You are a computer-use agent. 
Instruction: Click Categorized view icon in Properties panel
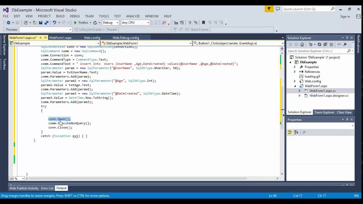(x=290, y=132)
